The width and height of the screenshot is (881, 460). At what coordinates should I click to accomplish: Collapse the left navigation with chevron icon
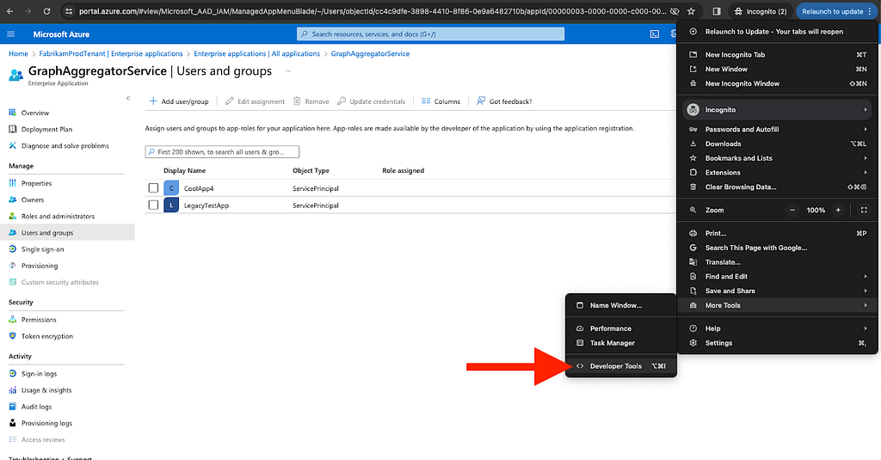tap(128, 98)
